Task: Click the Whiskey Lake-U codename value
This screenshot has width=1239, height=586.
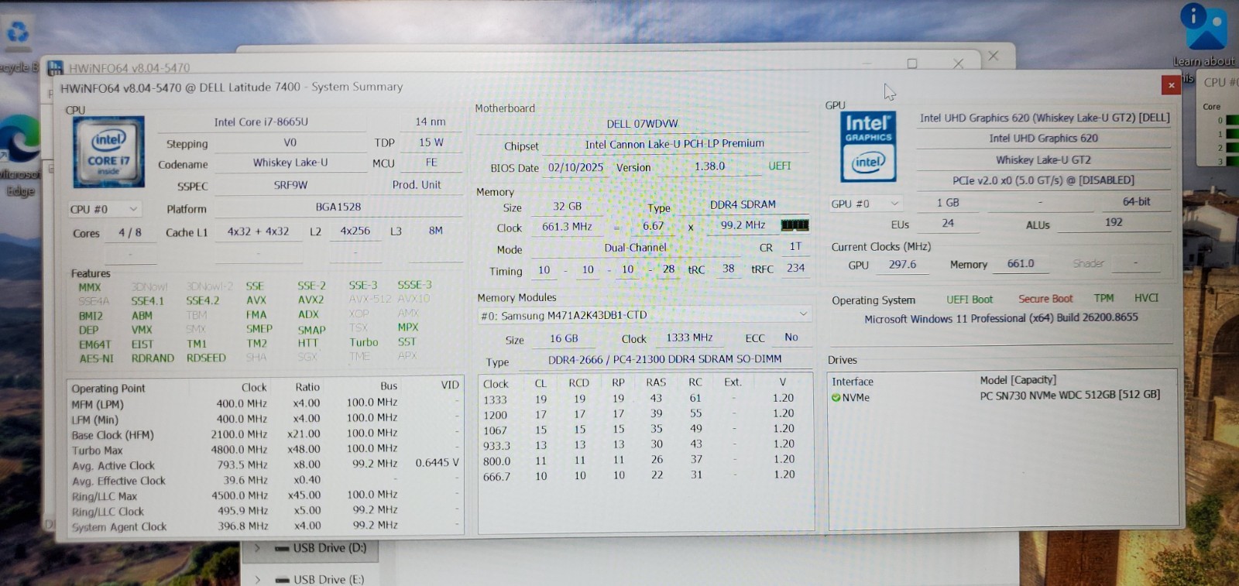Action: coord(290,163)
